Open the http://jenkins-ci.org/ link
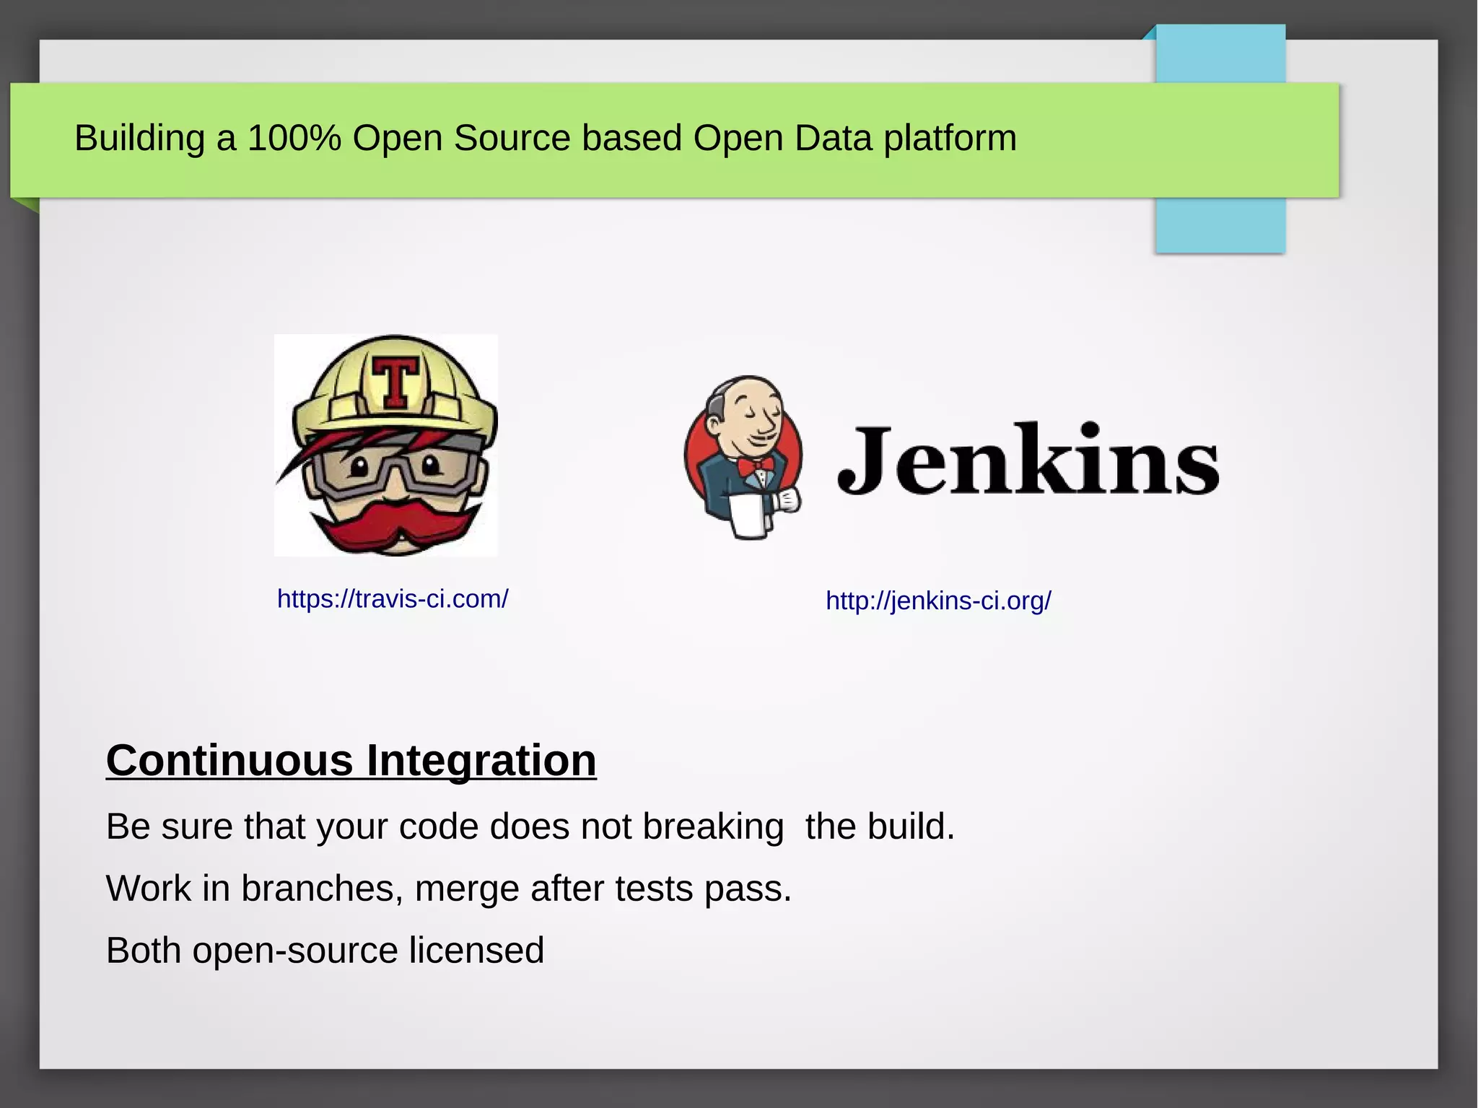Image resolution: width=1478 pixels, height=1108 pixels. (x=938, y=601)
